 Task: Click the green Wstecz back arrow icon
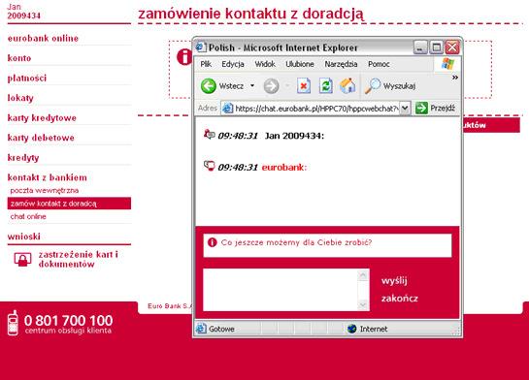coord(208,86)
